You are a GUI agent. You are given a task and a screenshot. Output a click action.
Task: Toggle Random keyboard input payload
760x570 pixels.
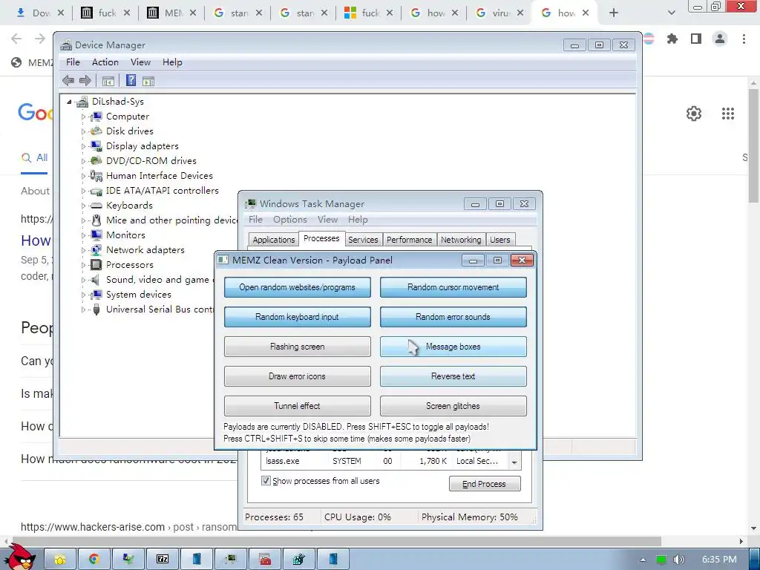tap(297, 316)
